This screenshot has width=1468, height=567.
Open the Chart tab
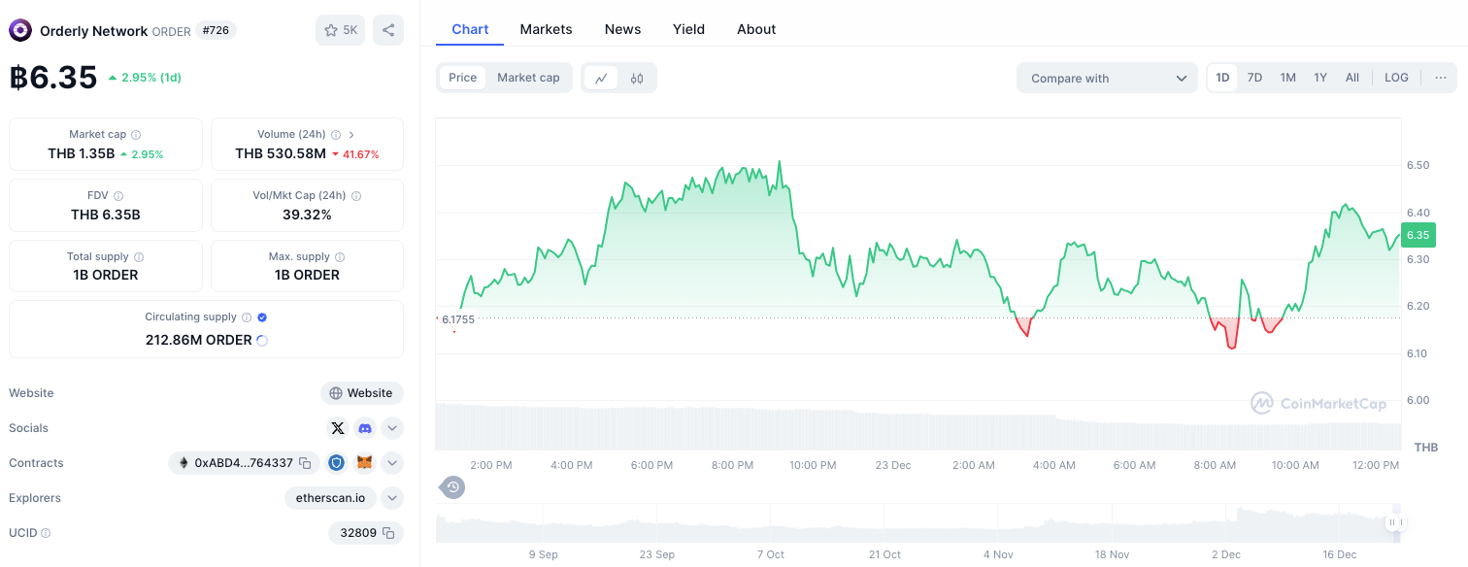(x=470, y=29)
